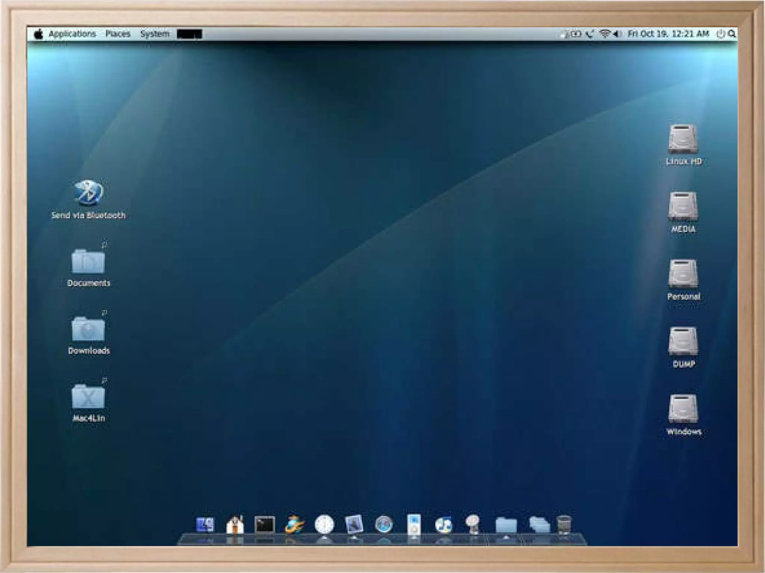Launch Terminal from the dock

[x=264, y=524]
